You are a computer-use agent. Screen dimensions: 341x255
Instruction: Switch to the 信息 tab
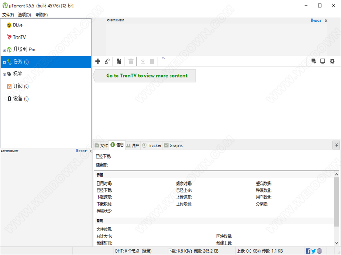(x=117, y=145)
